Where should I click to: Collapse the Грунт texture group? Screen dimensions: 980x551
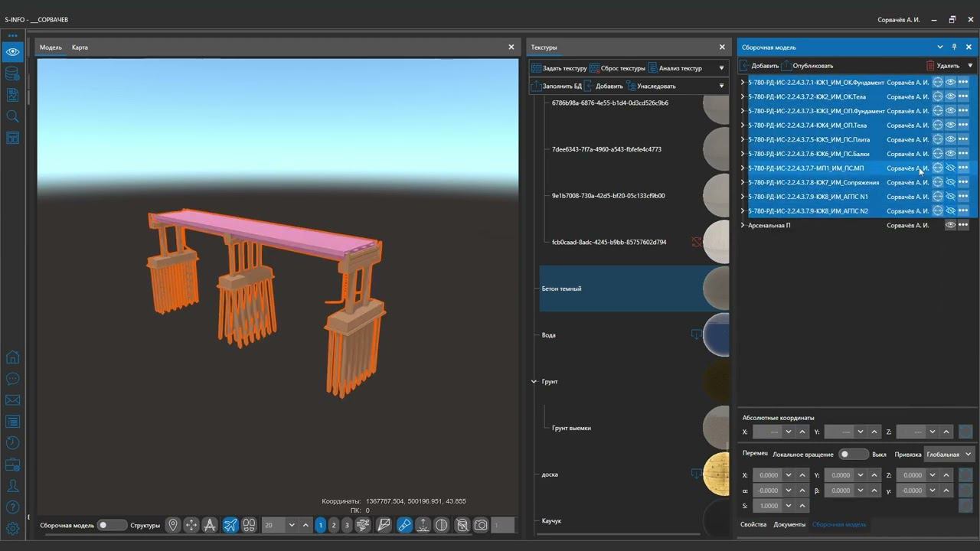pyautogui.click(x=534, y=381)
